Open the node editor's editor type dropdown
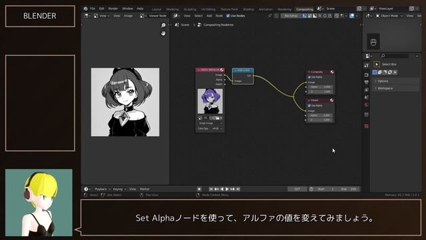426x240 pixels. click(x=176, y=16)
